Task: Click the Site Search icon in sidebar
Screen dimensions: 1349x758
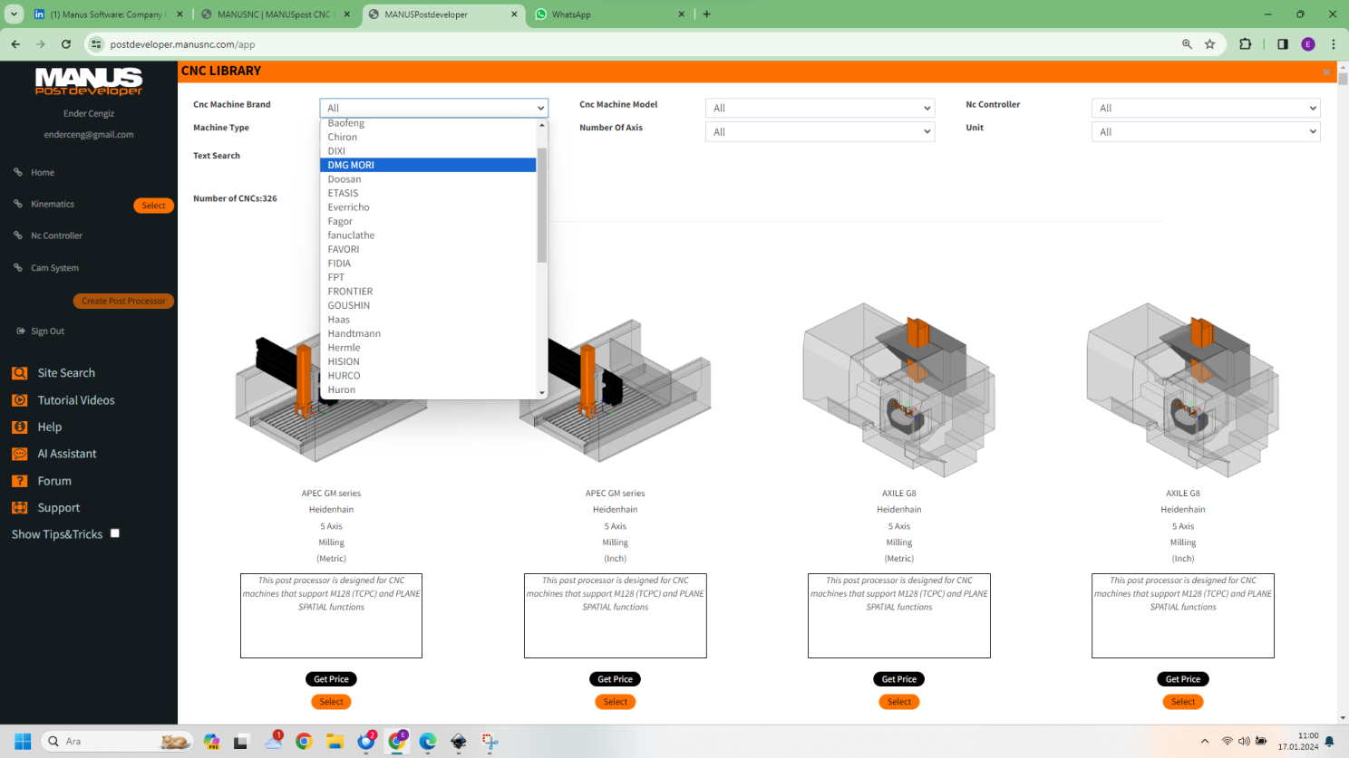Action: pos(20,373)
